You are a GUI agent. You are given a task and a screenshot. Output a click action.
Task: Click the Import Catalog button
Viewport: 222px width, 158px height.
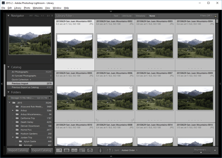pos(18,150)
